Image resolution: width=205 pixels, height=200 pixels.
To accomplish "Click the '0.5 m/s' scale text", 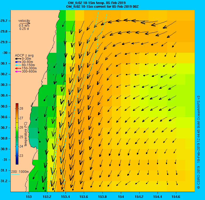I will [x=24, y=26].
